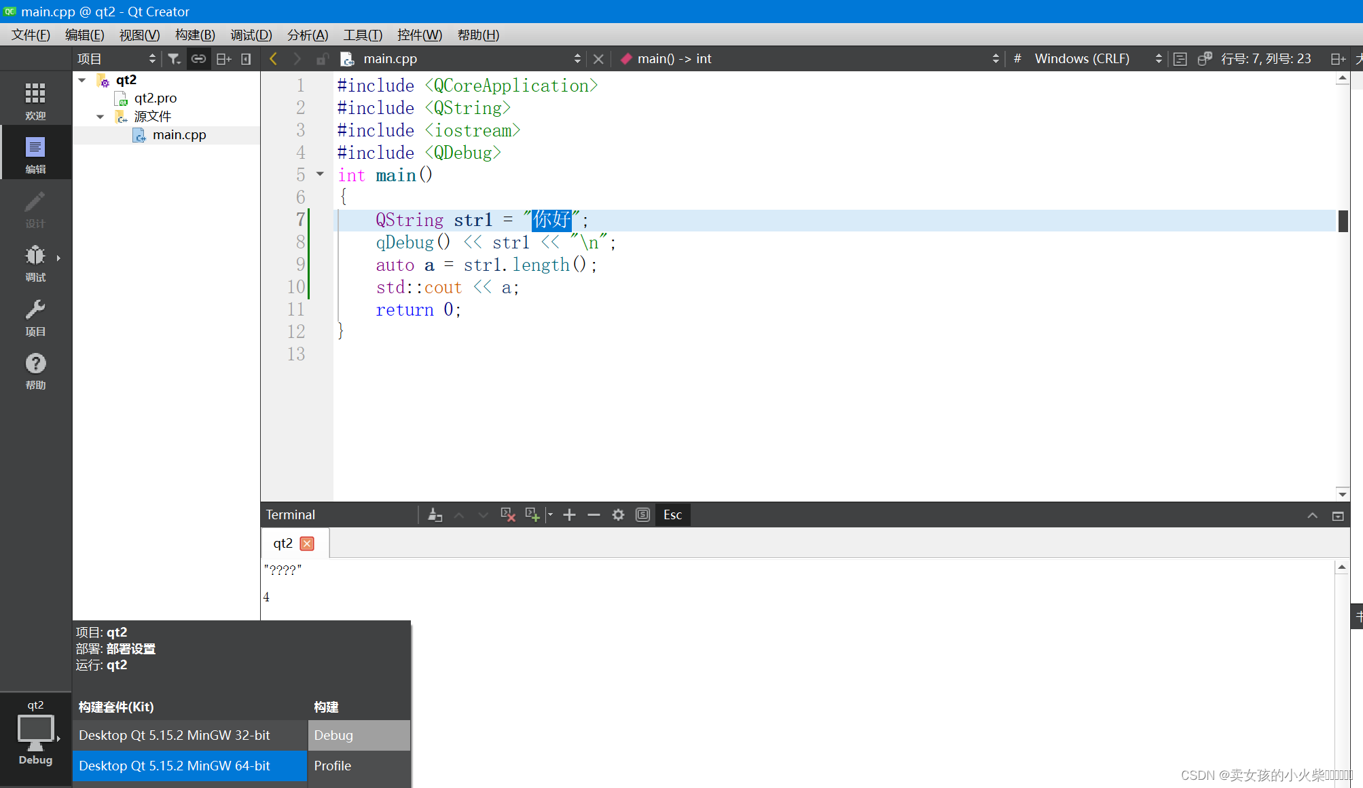Image resolution: width=1363 pixels, height=788 pixels.
Task: Toggle the Esc key sending button in the terminal
Action: [672, 515]
